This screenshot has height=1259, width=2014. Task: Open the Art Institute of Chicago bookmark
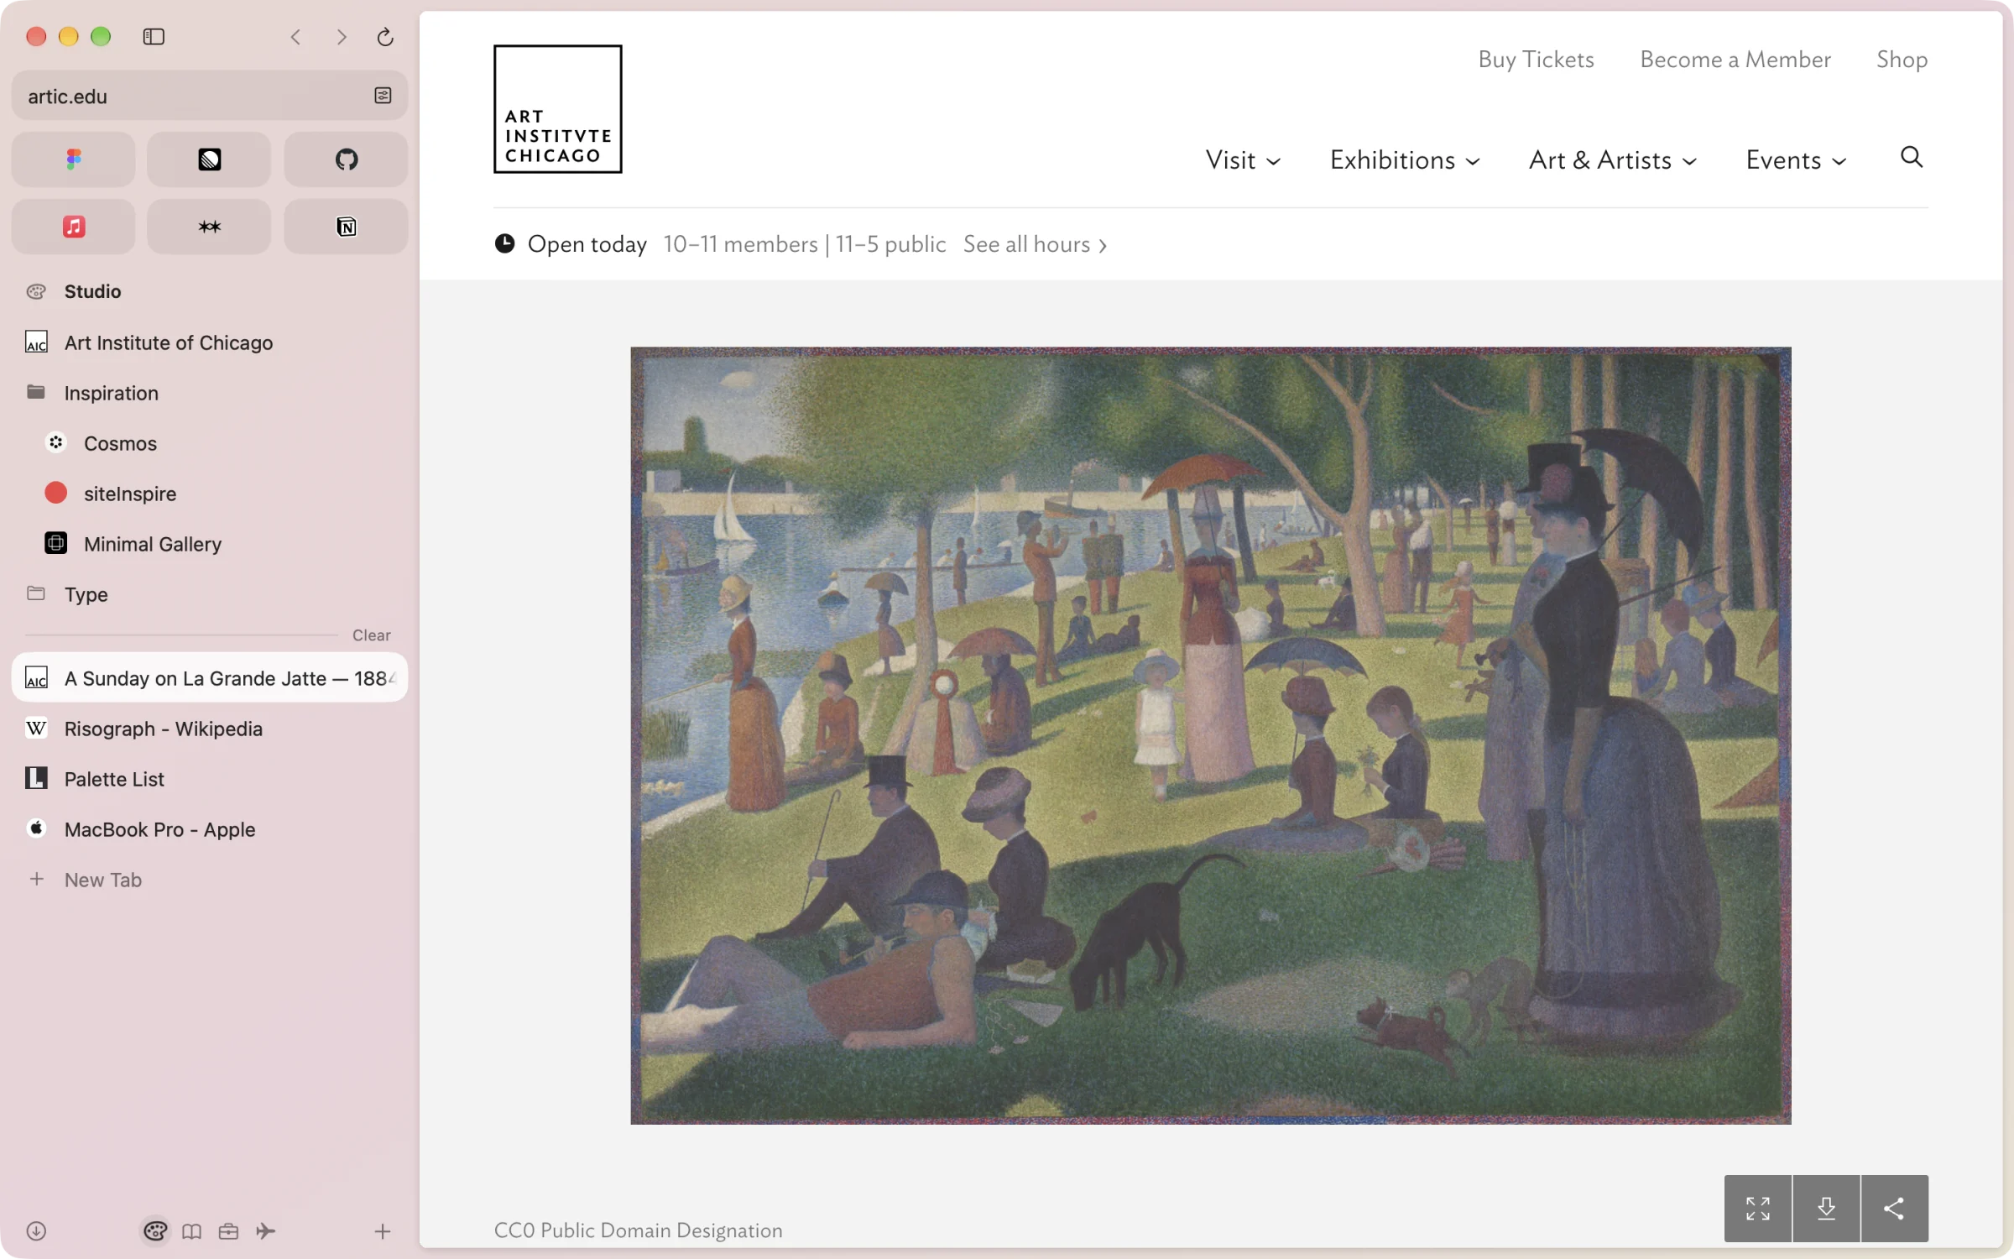click(x=209, y=342)
